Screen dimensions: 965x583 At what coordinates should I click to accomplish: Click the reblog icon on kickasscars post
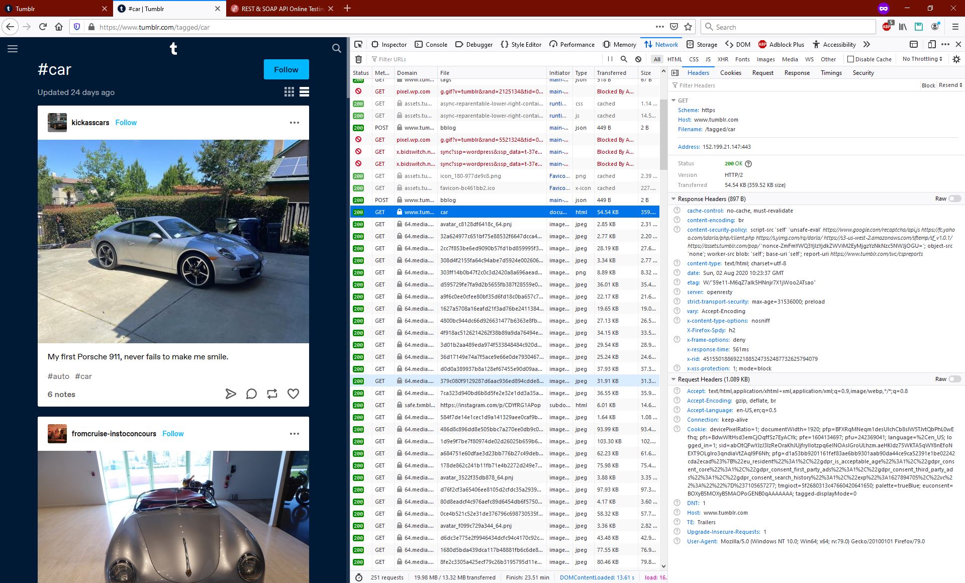pyautogui.click(x=272, y=394)
